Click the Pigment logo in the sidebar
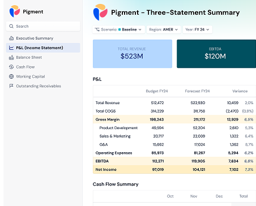This screenshot has height=206, width=256. point(15,11)
